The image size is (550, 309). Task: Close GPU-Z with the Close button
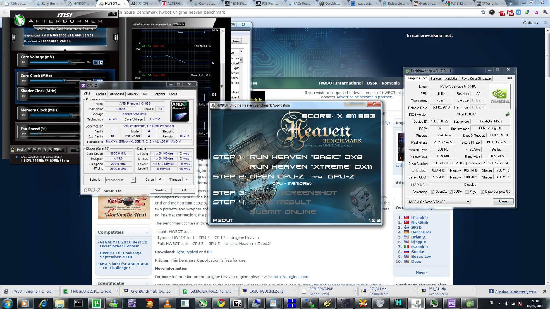(x=503, y=201)
